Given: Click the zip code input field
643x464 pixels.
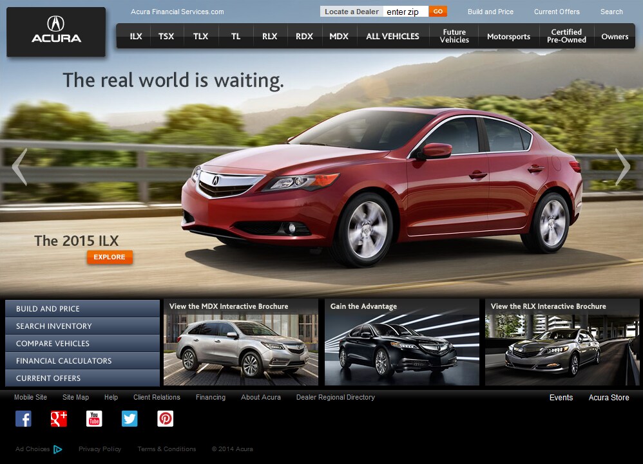Looking at the screenshot, I should [405, 12].
